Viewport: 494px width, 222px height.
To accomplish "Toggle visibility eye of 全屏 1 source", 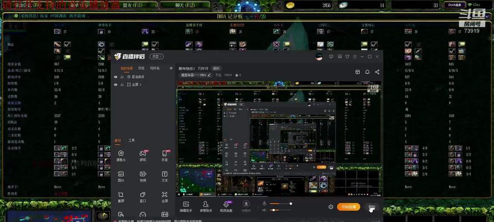I will pyautogui.click(x=116, y=84).
